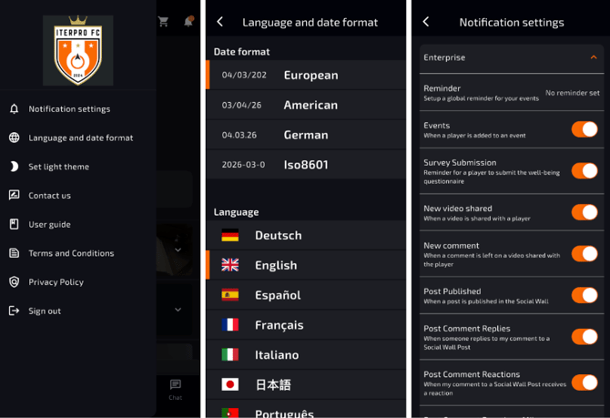610x418 pixels.
Task: Disable the Survey Submission reminder toggle
Action: pos(585,171)
